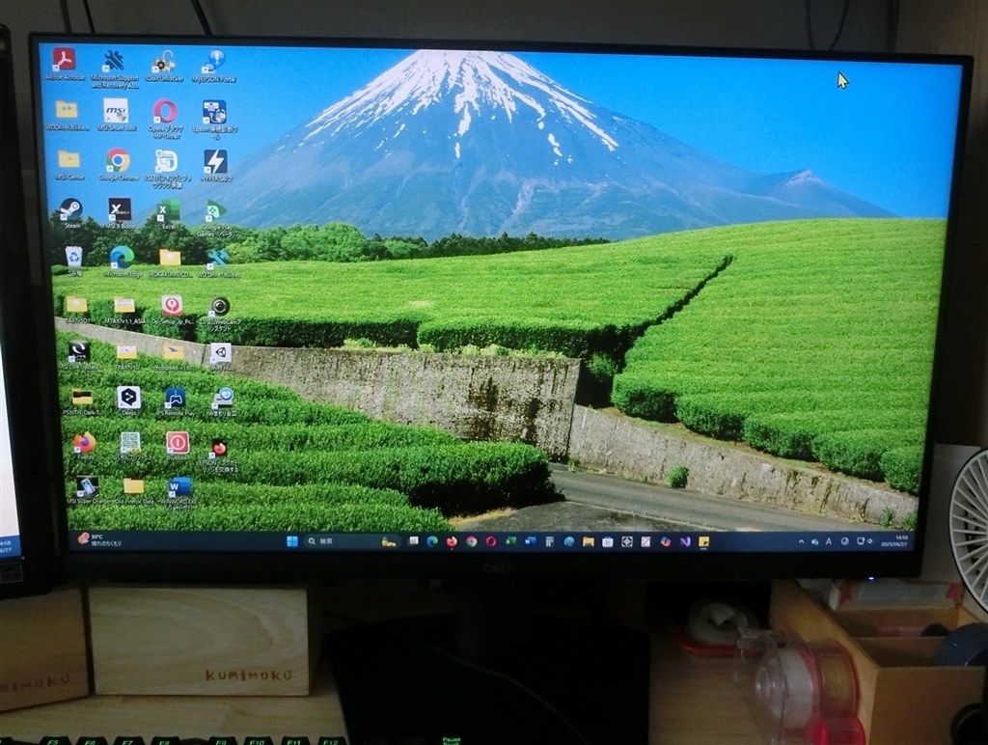Viewport: 988px width, 745px height.
Task: Open the Opera browser shortcut
Action: click(164, 110)
